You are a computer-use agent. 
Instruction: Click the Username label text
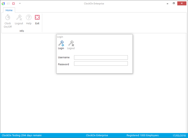[x=64, y=57]
